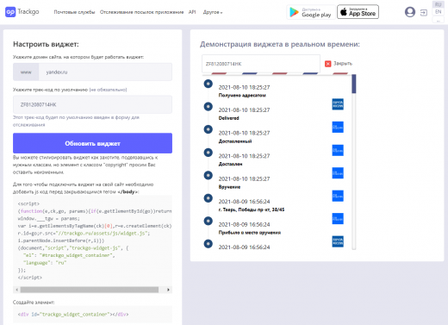Click the 'Delivered' status text

(228, 118)
